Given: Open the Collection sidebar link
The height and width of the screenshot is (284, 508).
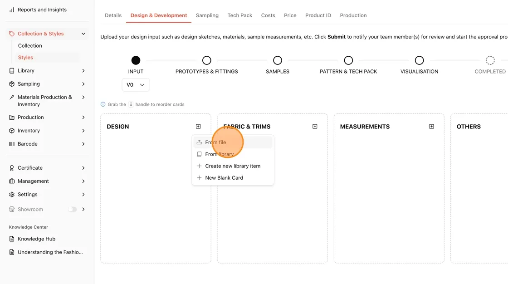Looking at the screenshot, I should 30,46.
